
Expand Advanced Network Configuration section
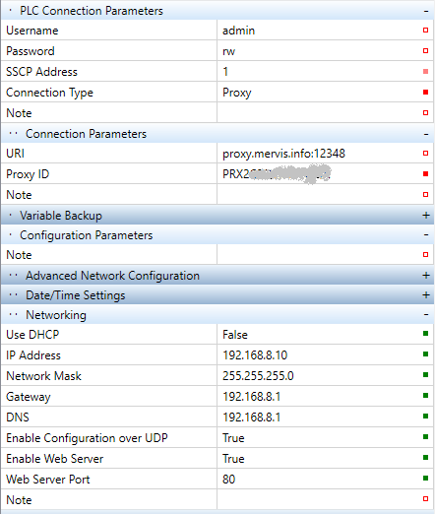[x=426, y=276]
